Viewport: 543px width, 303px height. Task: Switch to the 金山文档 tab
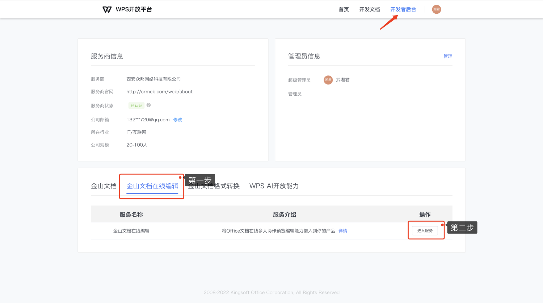[104, 186]
